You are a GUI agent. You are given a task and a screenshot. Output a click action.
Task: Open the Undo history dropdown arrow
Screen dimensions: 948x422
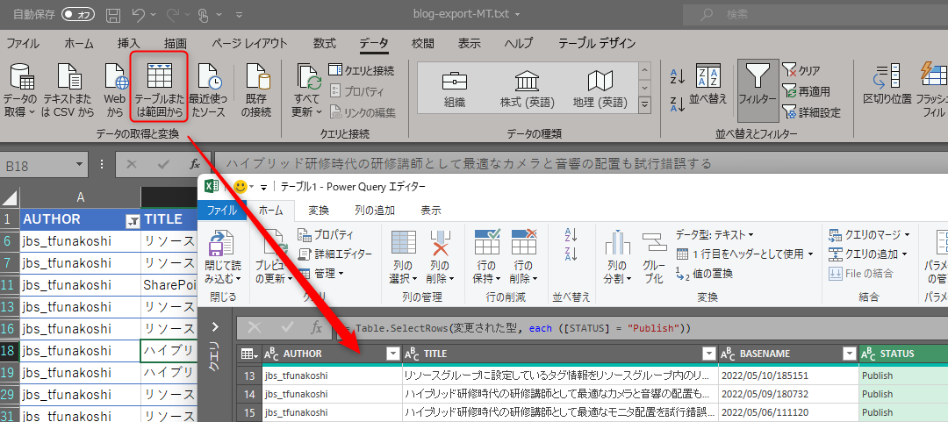(x=153, y=14)
